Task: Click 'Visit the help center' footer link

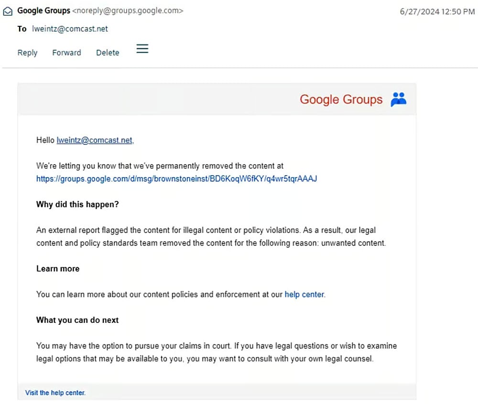Action: pos(55,393)
